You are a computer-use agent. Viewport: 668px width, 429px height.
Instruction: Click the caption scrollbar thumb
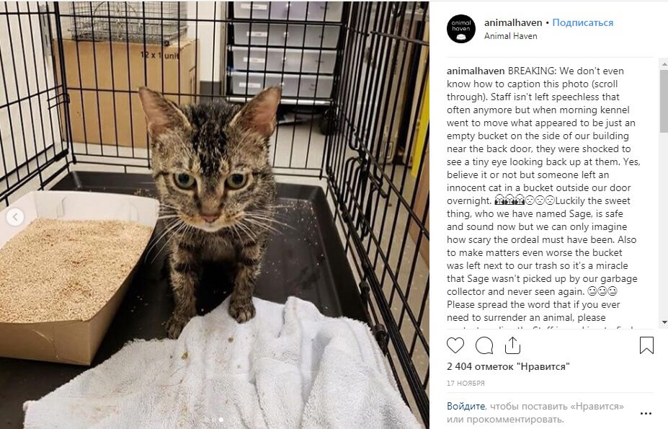[x=664, y=102]
